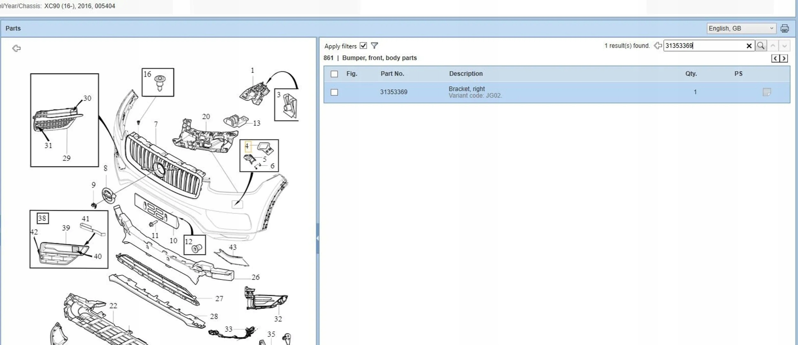Jump to previous search result arrow
Viewport: 798px width, 345px height.
pos(773,46)
